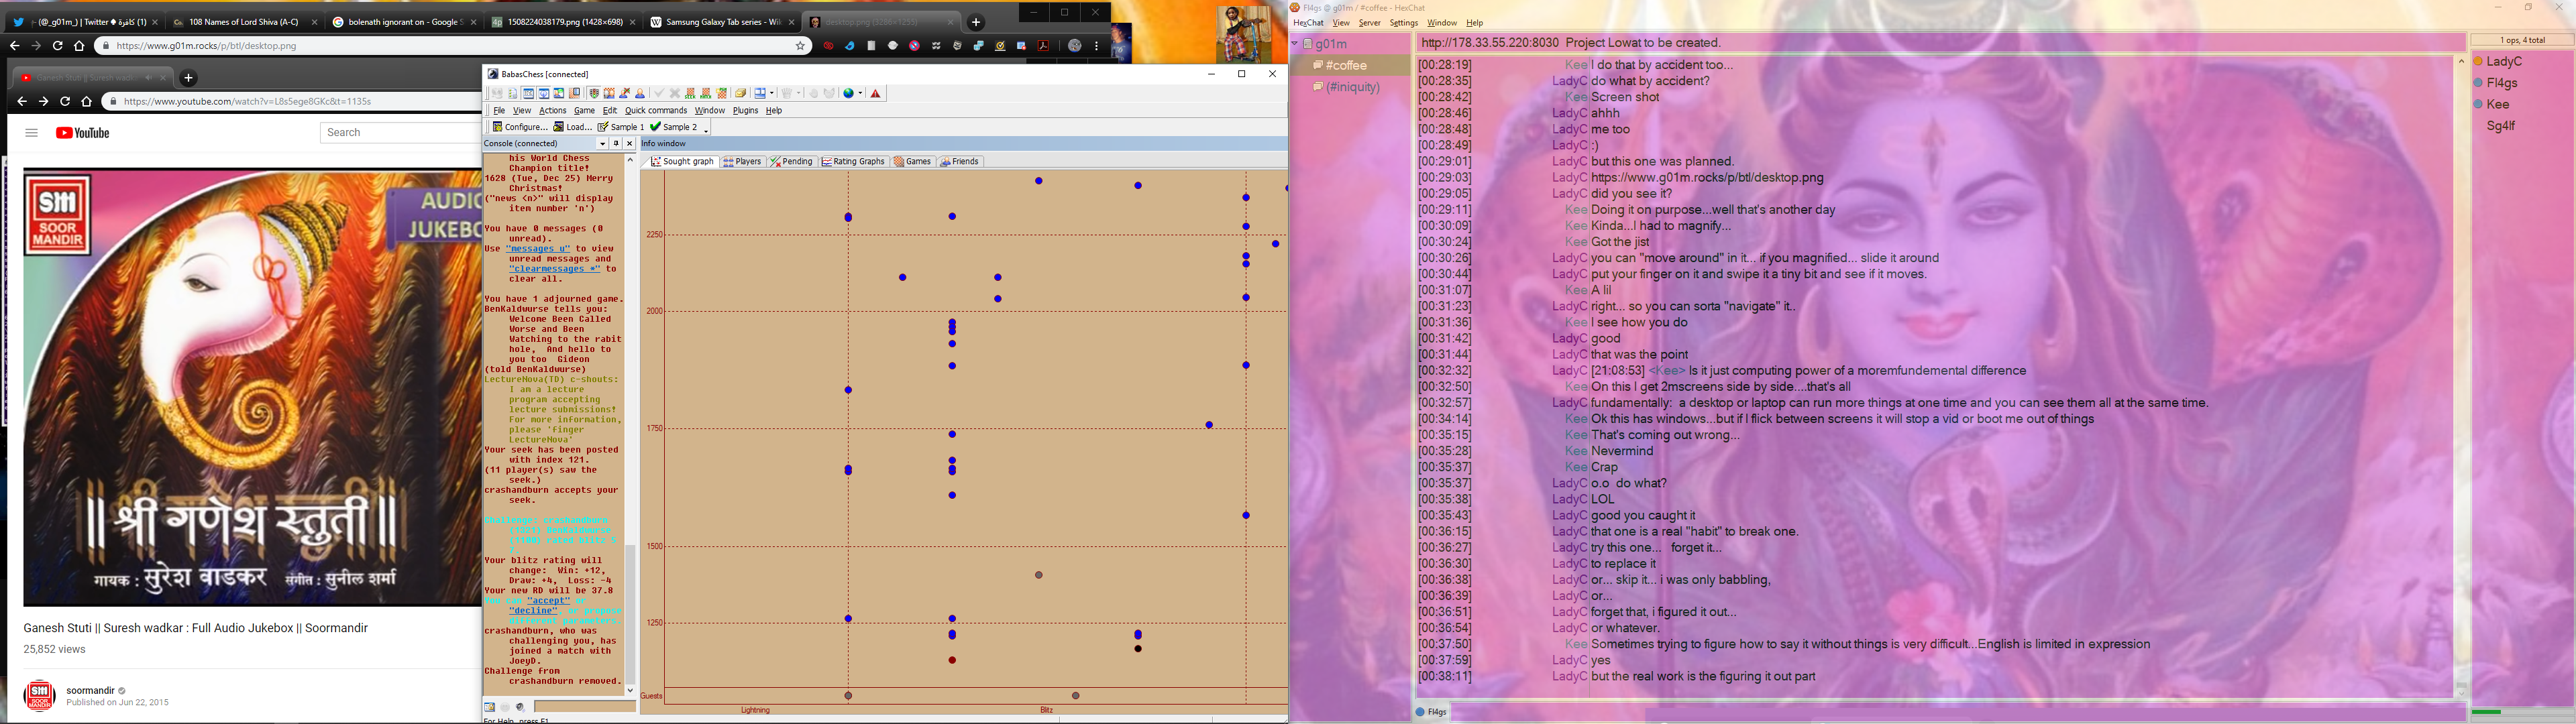Switch to the Friends tab in Info window
The width and height of the screenshot is (2576, 724).
959,161
